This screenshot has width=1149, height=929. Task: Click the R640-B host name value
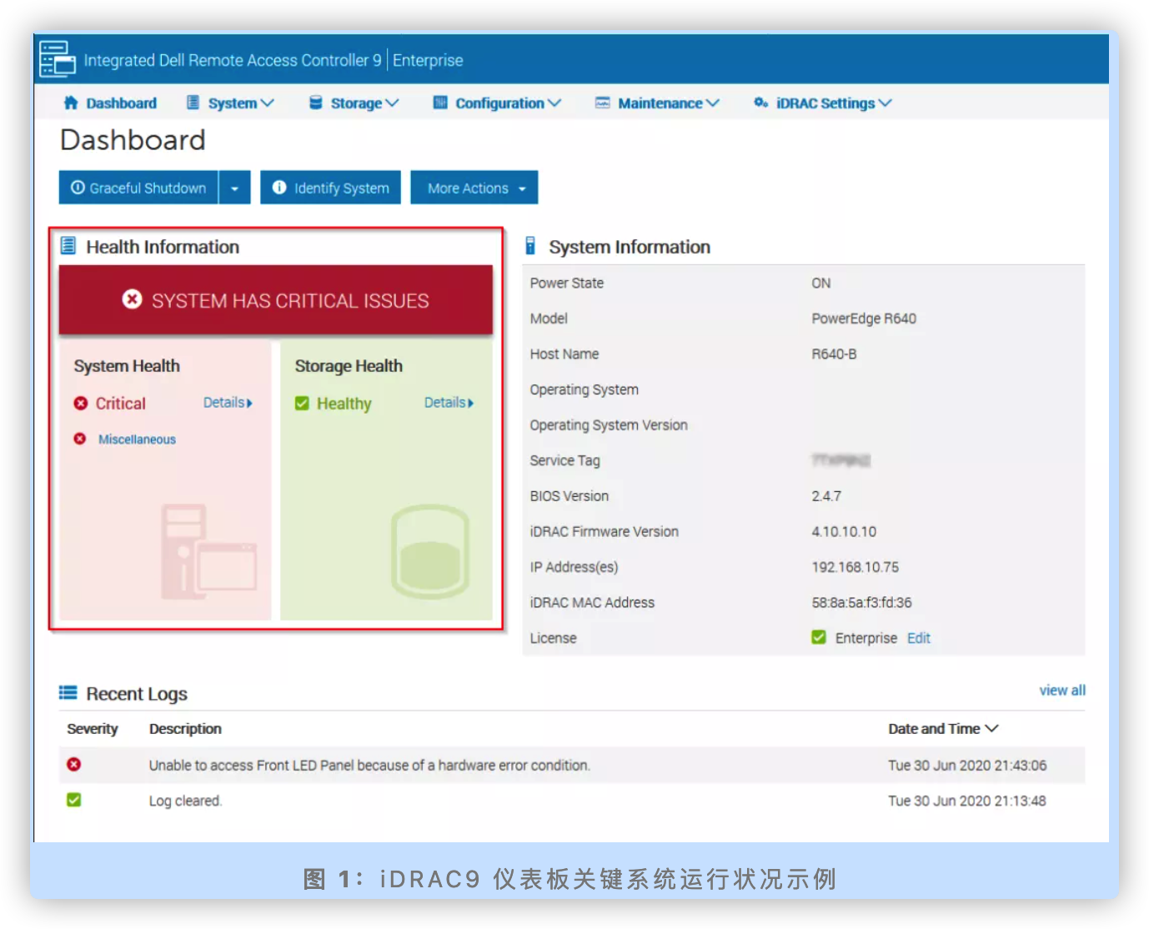point(834,354)
